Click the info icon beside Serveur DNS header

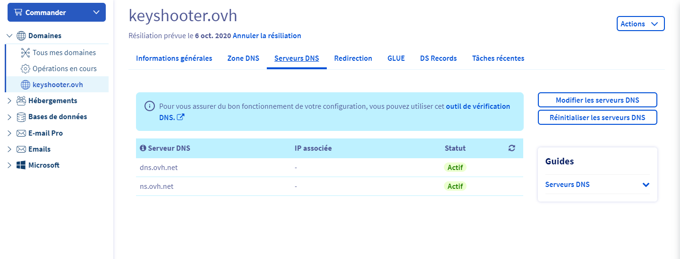click(143, 148)
